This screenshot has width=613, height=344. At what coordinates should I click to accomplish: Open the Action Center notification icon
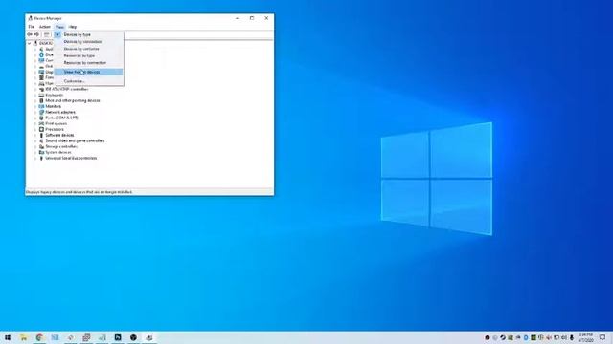point(602,337)
